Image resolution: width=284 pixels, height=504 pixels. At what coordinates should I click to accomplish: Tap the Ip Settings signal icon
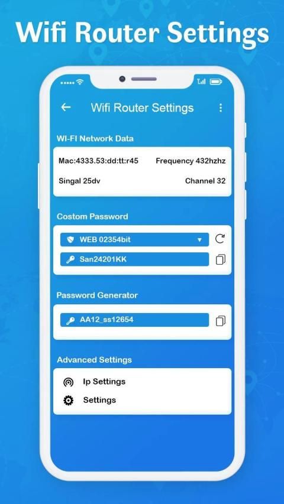click(x=68, y=382)
